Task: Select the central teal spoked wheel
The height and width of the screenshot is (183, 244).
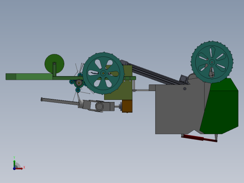Action: pyautogui.click(x=103, y=73)
